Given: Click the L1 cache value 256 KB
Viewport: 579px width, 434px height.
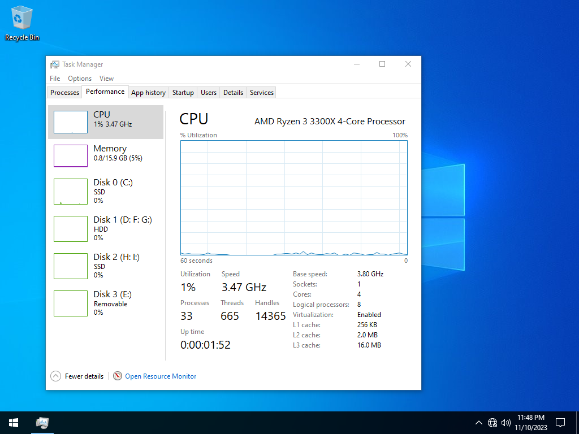Looking at the screenshot, I should (367, 325).
